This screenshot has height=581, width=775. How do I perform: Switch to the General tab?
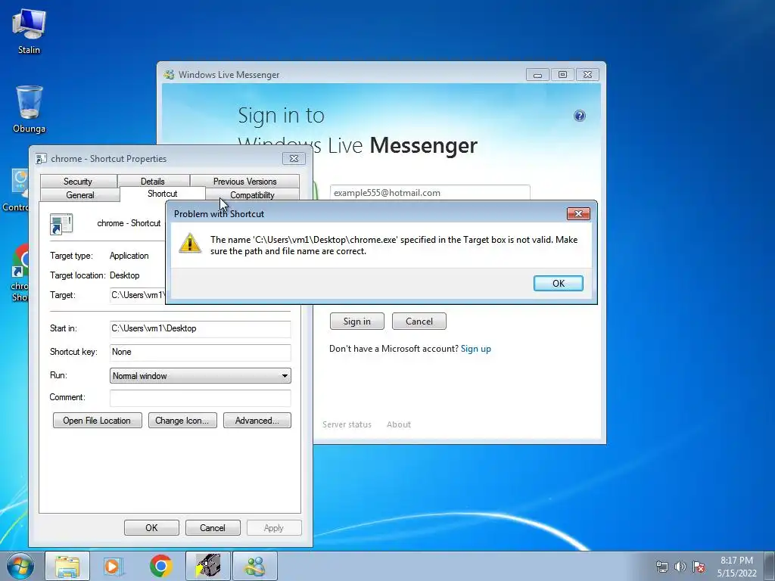pos(79,194)
